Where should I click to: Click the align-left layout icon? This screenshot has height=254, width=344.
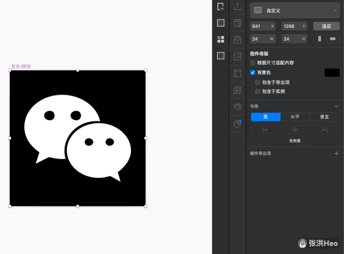point(265,130)
